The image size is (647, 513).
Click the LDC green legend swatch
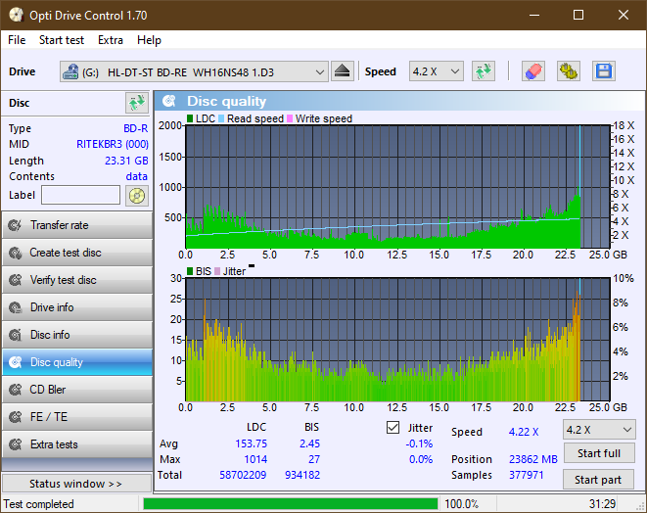coord(190,118)
